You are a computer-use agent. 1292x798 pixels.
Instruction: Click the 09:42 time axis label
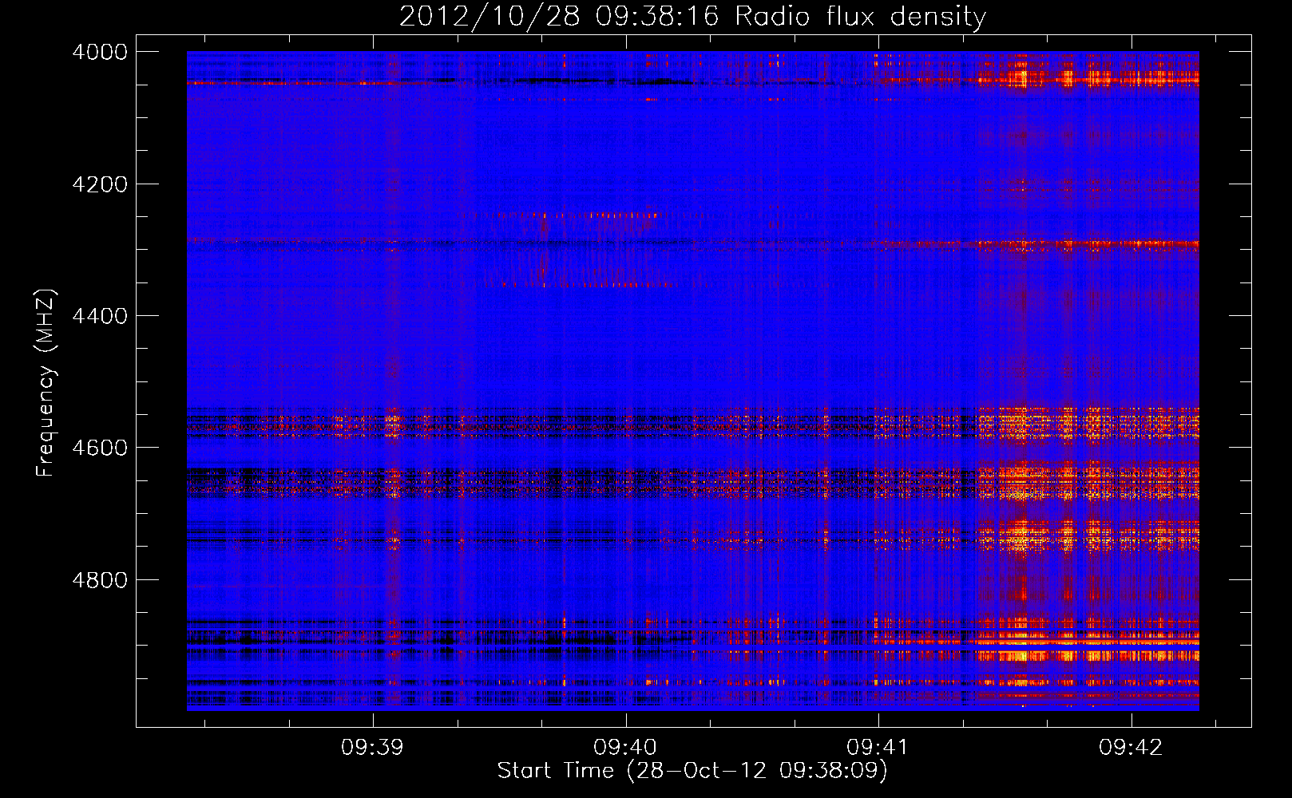tap(1131, 748)
